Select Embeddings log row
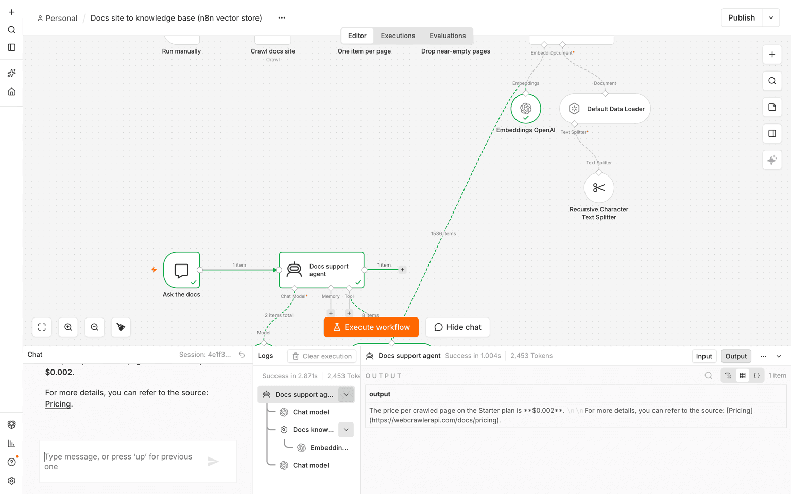Screen dimensions: 791x494 tap(324, 448)
